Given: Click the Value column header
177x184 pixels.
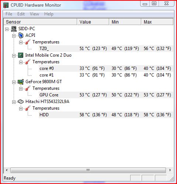Looking at the screenshot, I should click(x=93, y=22).
